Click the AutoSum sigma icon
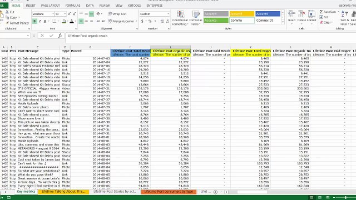Image resolution: width=356 pixels, height=200 pixels. tap(322, 12)
